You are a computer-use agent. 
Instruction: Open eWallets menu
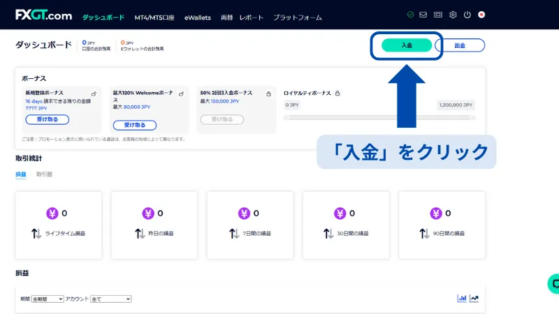[198, 17]
